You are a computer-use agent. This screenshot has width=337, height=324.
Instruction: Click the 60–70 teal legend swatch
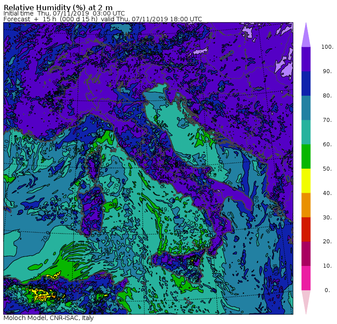point(306,132)
